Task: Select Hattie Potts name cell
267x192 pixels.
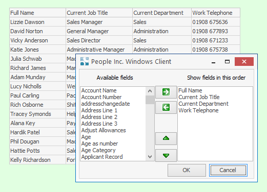Action: pos(37,151)
